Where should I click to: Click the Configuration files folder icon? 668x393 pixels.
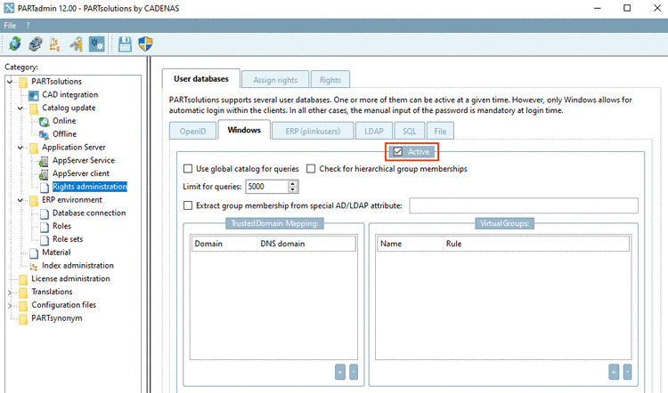coord(23,305)
